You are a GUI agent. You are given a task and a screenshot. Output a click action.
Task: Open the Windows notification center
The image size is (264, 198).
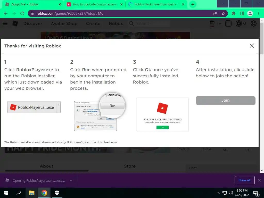[x=256, y=193]
